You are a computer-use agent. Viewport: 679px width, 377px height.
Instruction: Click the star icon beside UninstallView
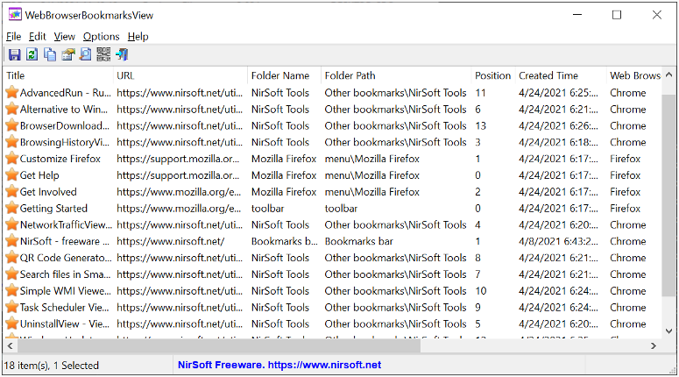(x=11, y=324)
